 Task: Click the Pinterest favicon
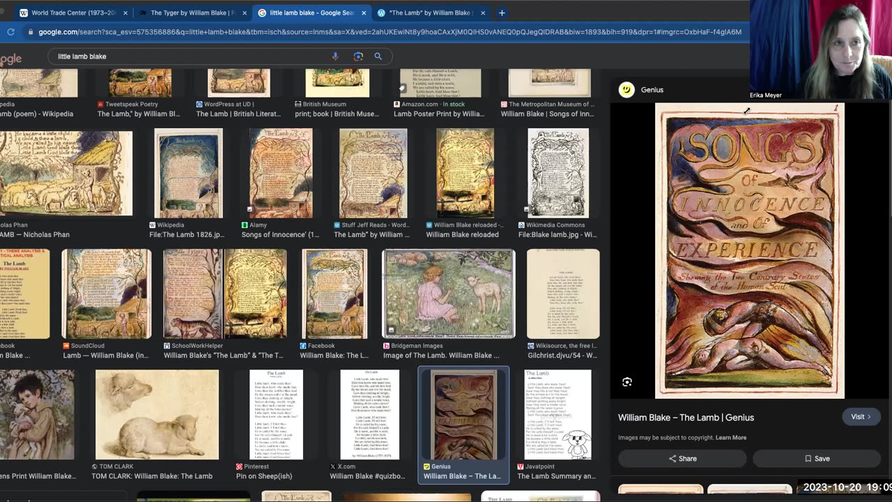coord(239,466)
